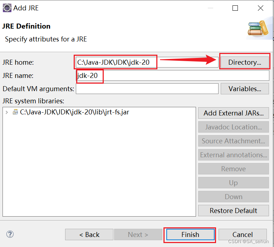This screenshot has height=247, width=274.
Task: Click the External annotations... button
Action: point(234,155)
